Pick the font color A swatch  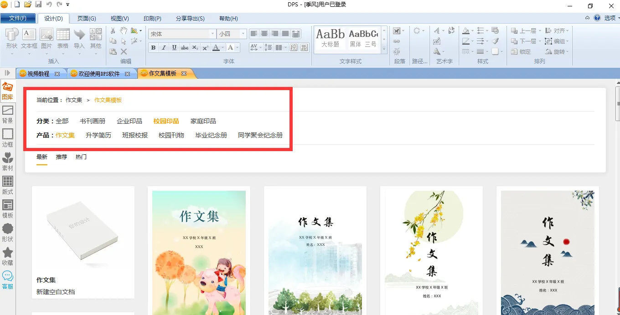(216, 48)
